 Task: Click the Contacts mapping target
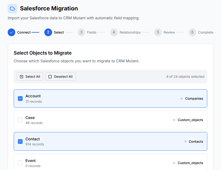(x=196, y=142)
